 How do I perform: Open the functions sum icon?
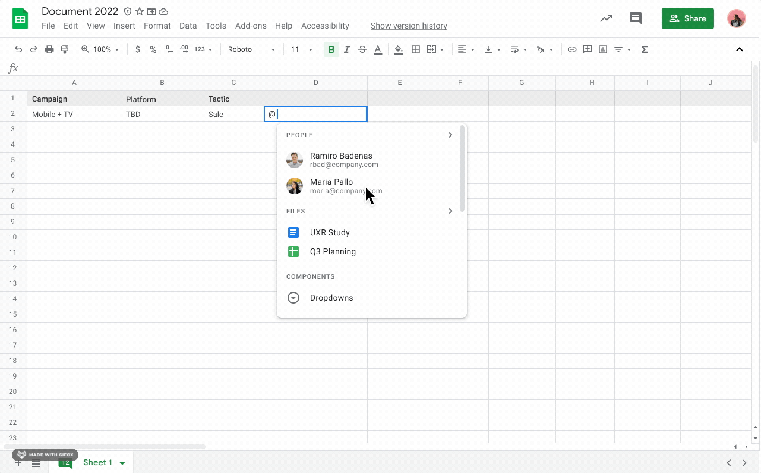[644, 49]
